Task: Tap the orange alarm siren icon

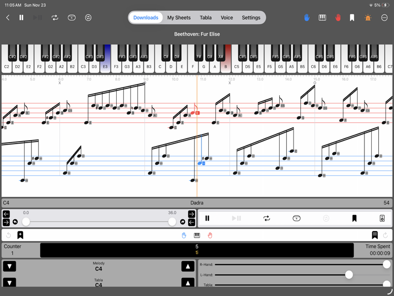Action: coord(367,17)
